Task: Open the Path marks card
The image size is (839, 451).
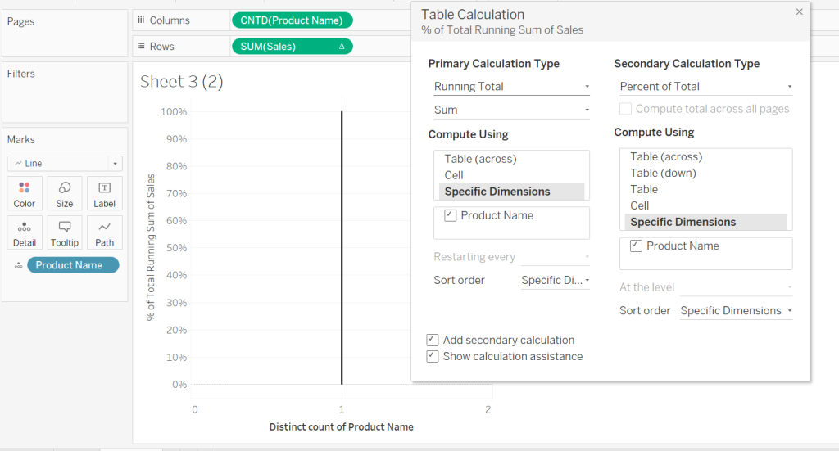Action: point(104,233)
